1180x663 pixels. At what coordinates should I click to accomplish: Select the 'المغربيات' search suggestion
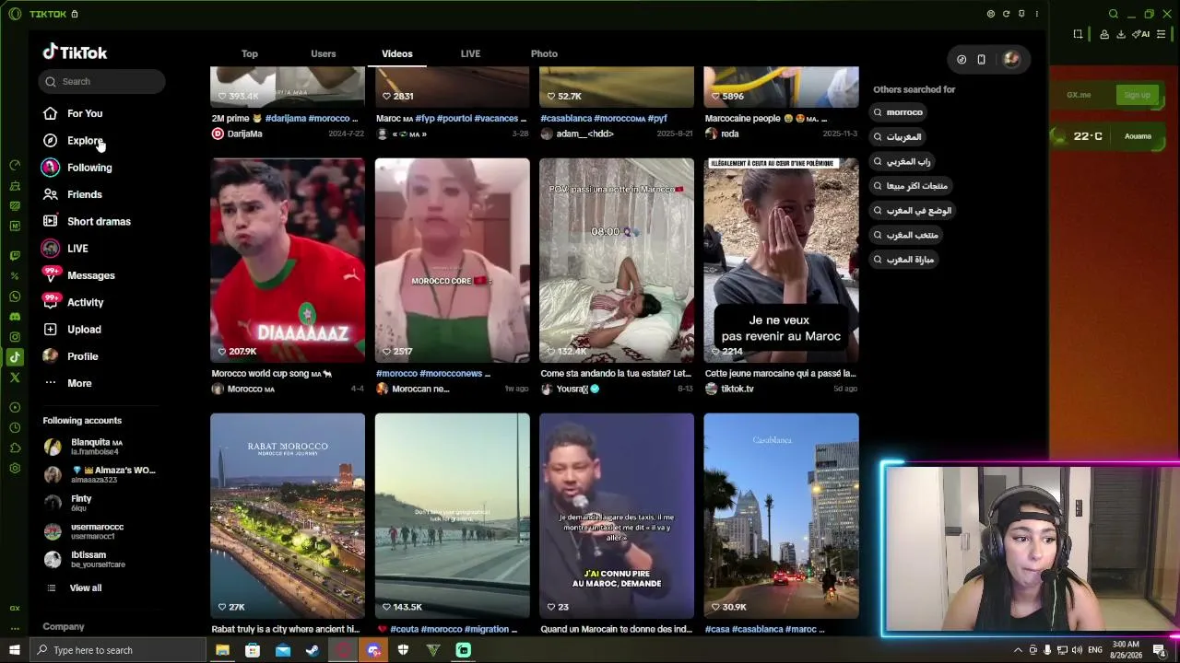pyautogui.click(x=899, y=136)
